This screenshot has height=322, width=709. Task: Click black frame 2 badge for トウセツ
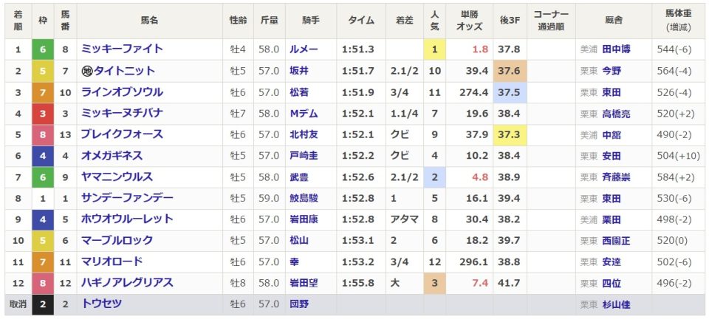coord(43,304)
